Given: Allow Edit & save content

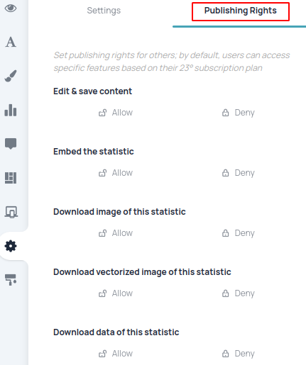Looking at the screenshot, I should 116,113.
